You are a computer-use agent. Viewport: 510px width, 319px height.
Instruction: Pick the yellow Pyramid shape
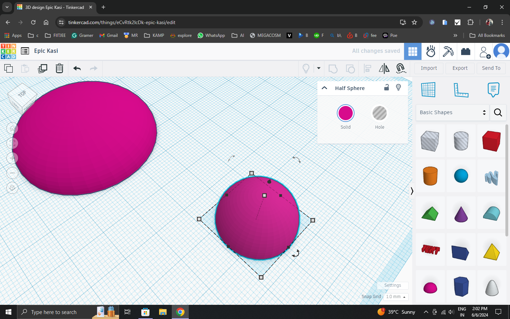pyautogui.click(x=492, y=251)
